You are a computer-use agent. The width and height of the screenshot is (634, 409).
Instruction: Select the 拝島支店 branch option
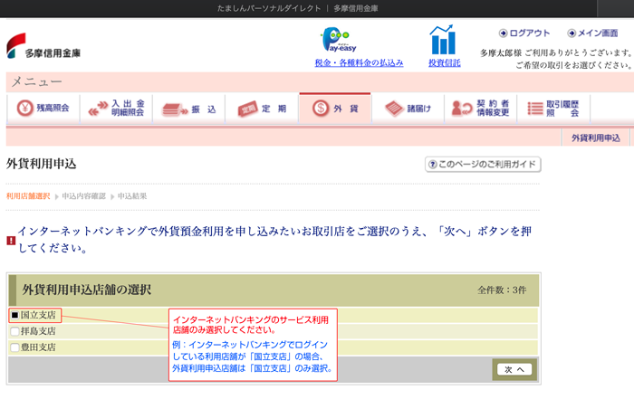click(14, 331)
